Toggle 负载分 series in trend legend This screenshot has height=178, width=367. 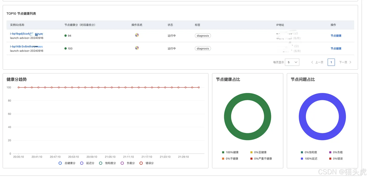coord(127,163)
